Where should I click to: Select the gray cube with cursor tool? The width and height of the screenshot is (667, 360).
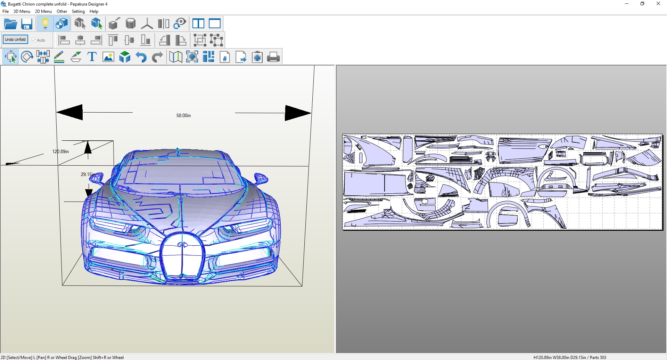tap(80, 24)
